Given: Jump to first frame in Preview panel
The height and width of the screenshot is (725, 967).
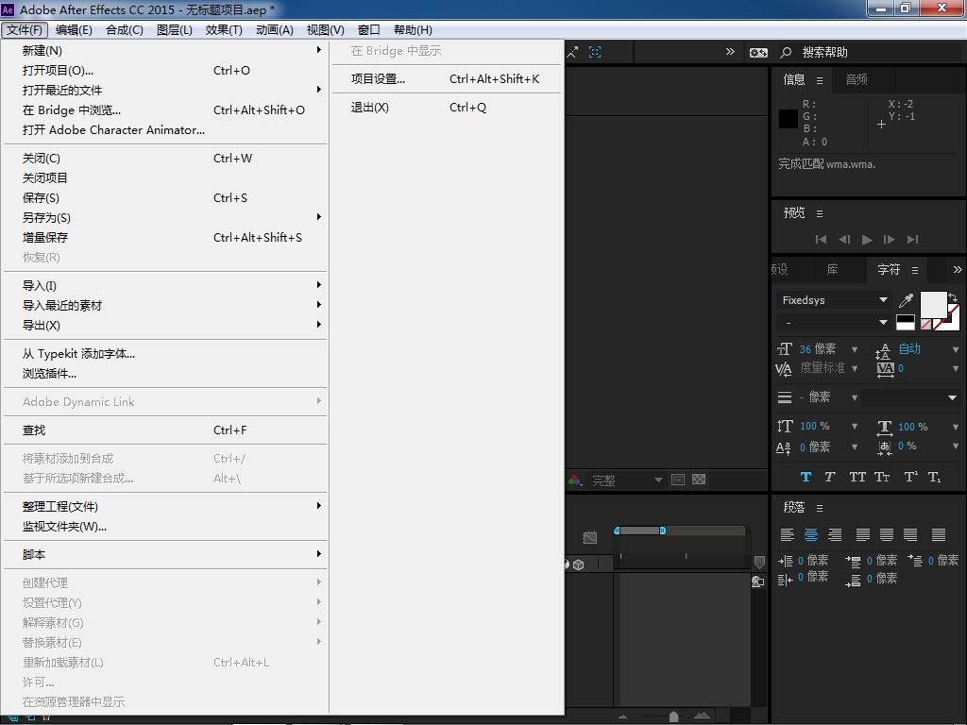Looking at the screenshot, I should [x=821, y=239].
